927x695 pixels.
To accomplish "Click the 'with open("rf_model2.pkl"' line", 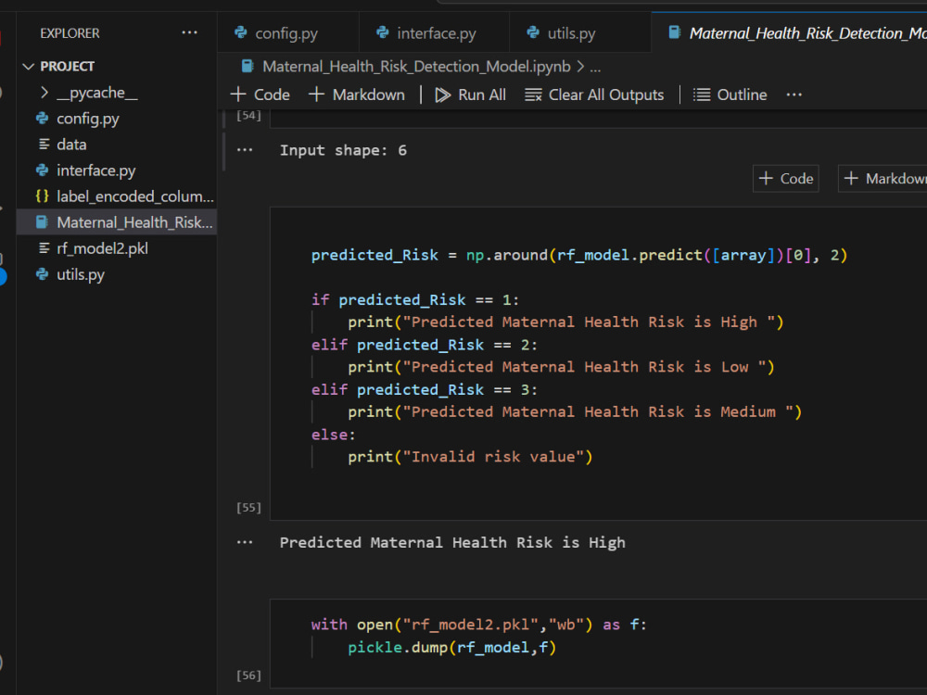I will 479,625.
